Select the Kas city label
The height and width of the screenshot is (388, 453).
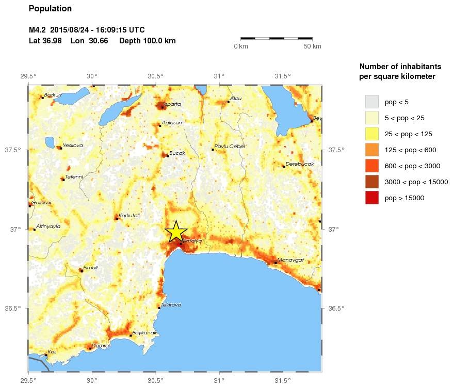[x=52, y=351]
